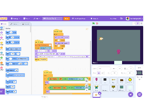Click the Scratch logo
The height and width of the screenshot is (109, 145).
tap(4, 18)
